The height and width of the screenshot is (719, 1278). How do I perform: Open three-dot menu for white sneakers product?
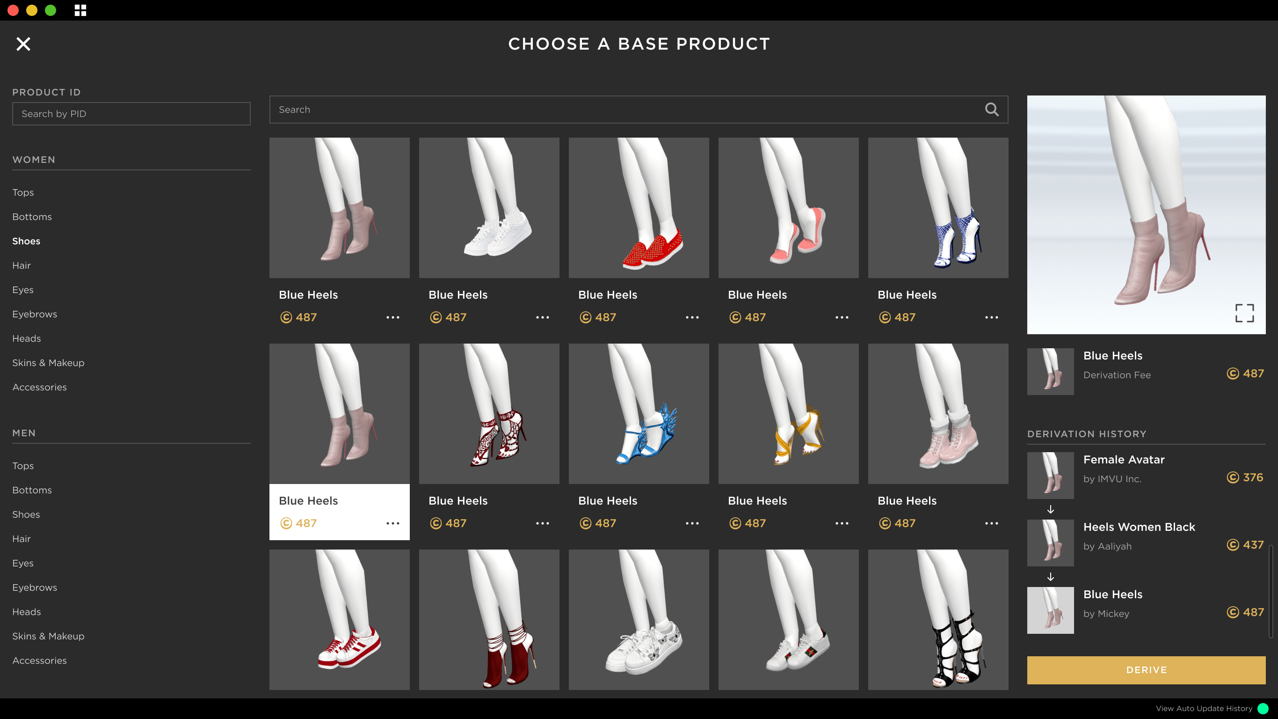point(543,317)
